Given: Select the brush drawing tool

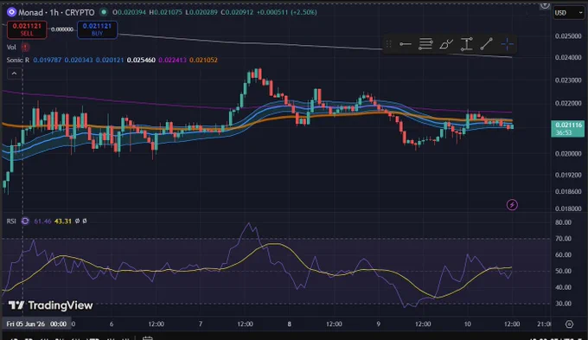Looking at the screenshot, I should [x=446, y=44].
